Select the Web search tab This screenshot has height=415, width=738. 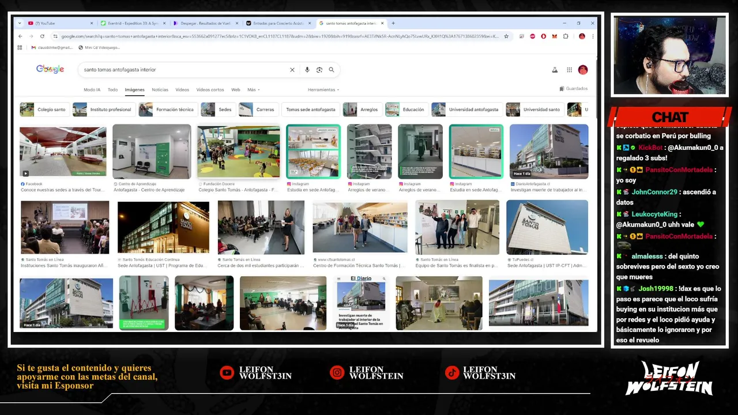[x=235, y=90]
